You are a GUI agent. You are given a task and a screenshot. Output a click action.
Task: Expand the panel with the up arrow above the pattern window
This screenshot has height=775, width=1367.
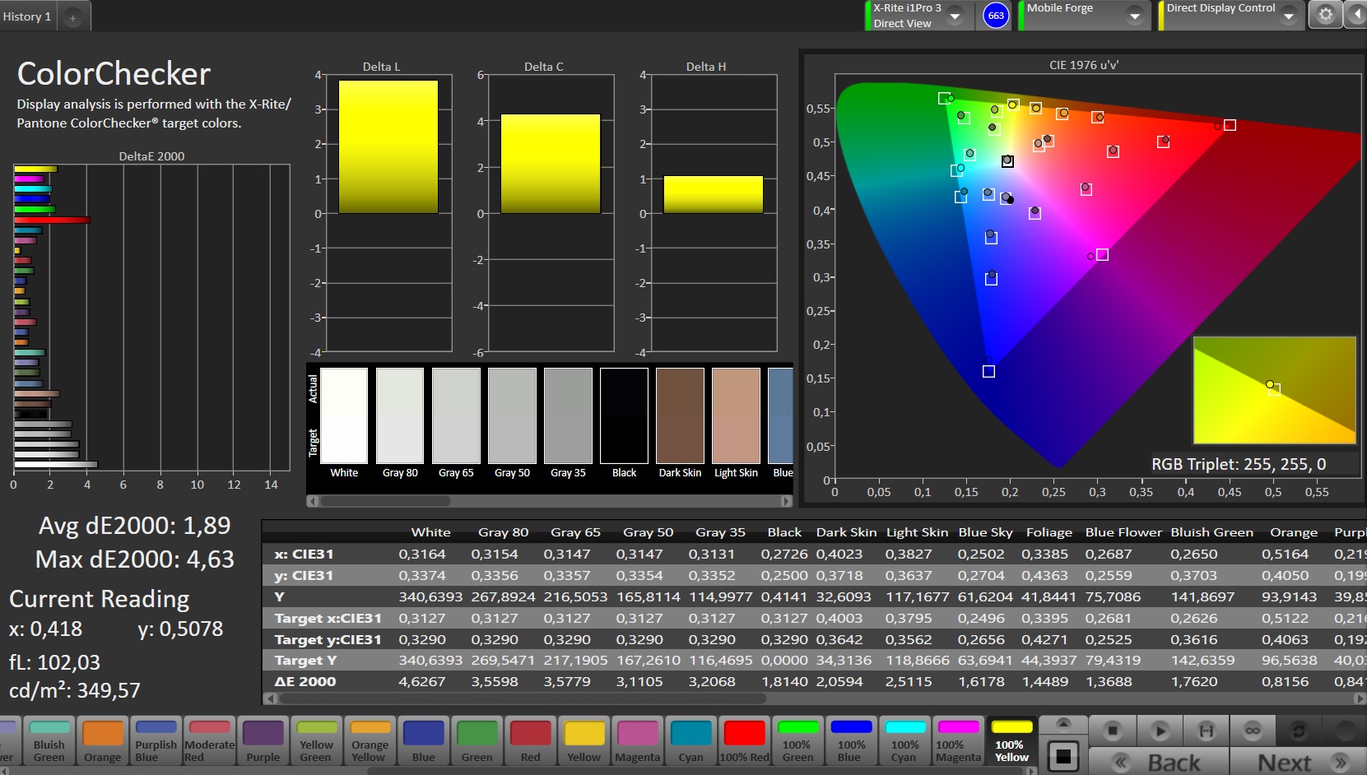pyautogui.click(x=1063, y=724)
